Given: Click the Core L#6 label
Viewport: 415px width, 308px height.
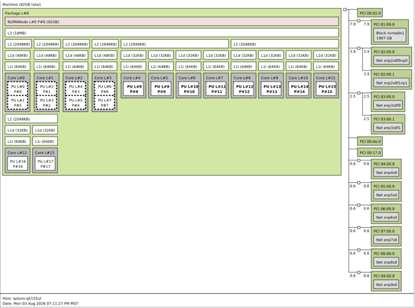Looking at the screenshot, I should click(187, 78).
